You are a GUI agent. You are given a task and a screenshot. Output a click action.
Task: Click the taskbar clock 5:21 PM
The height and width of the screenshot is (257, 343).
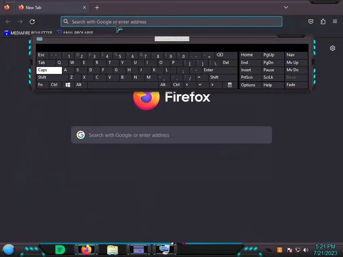[325, 247]
